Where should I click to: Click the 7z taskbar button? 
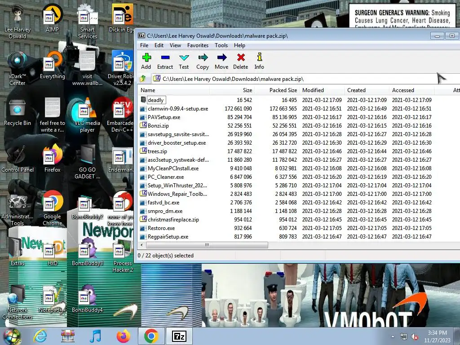(179, 336)
